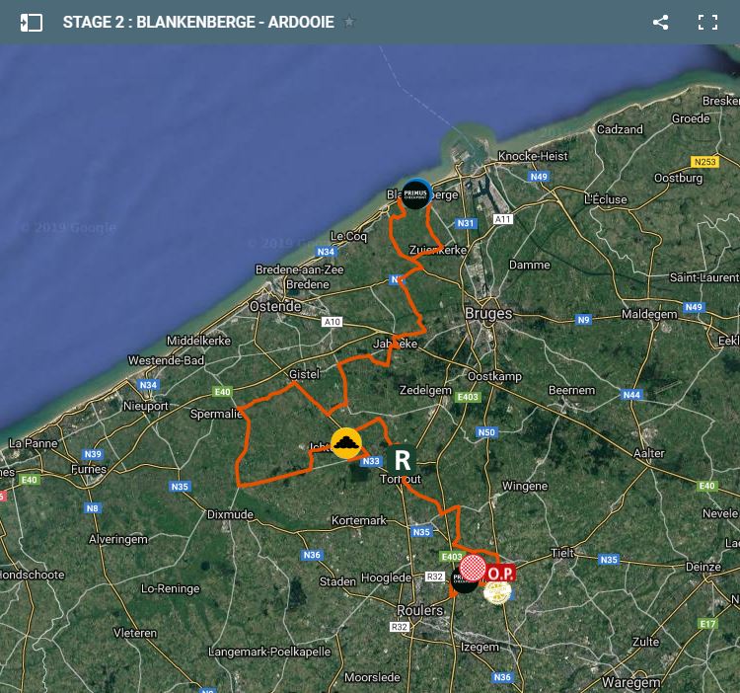Viewport: 740px width, 693px height.
Task: Click the Dixmude town label
Action: coord(230,514)
